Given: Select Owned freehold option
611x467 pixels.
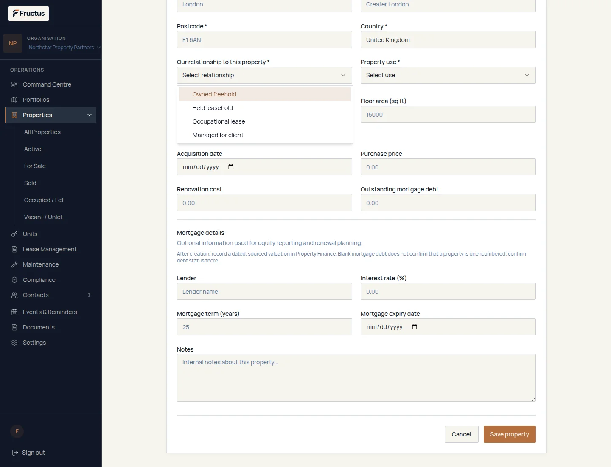Looking at the screenshot, I should 265,94.
